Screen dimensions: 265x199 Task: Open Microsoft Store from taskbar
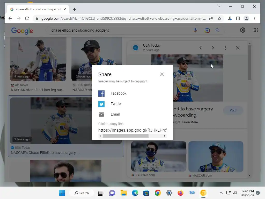click(146, 193)
